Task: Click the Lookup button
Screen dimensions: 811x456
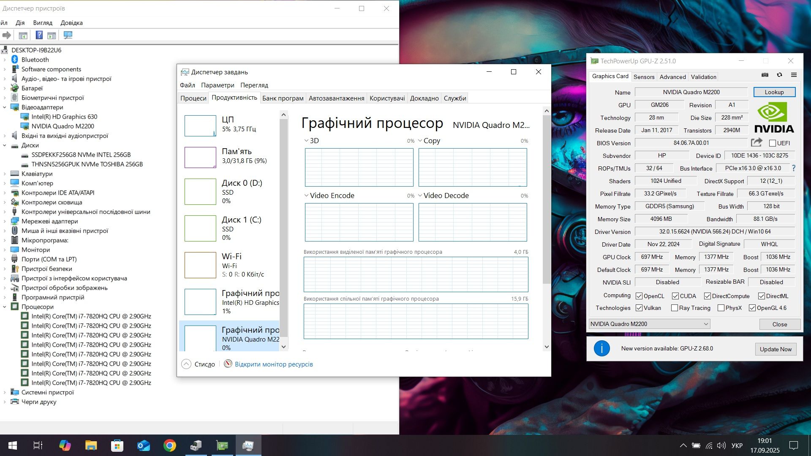Action: [774, 92]
